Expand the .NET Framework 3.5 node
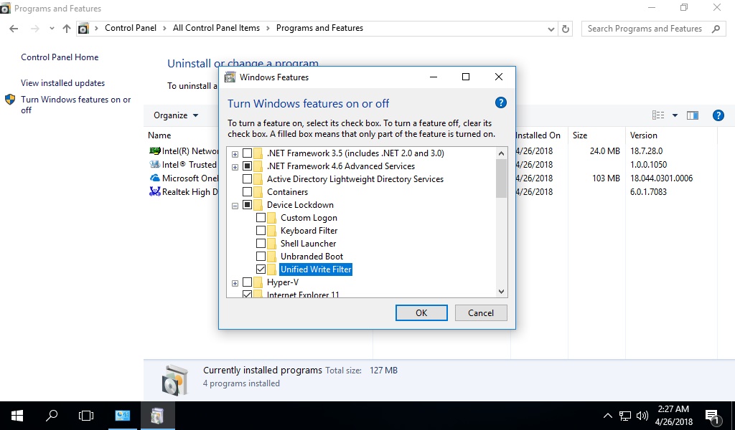Screen dimensions: 735x430 235,154
